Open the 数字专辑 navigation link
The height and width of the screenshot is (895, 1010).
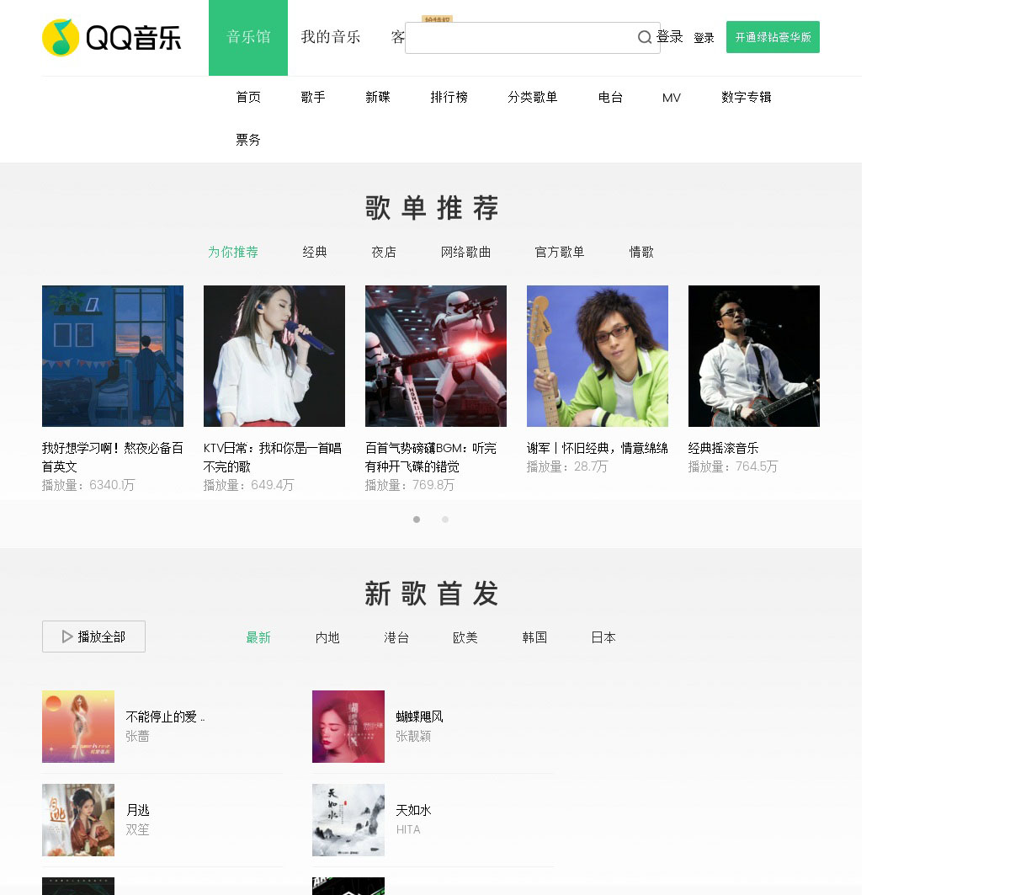pyautogui.click(x=747, y=97)
